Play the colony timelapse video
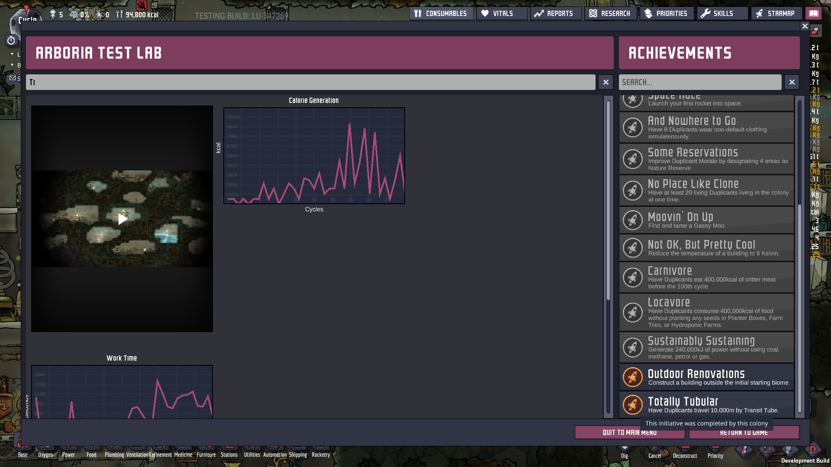This screenshot has width=831, height=467. pyautogui.click(x=122, y=219)
